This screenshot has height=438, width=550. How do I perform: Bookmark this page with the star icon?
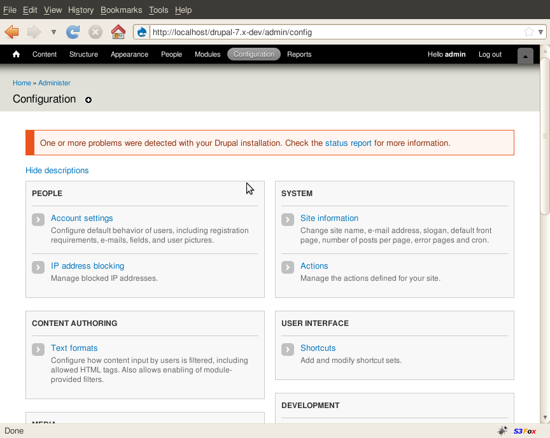tap(528, 32)
